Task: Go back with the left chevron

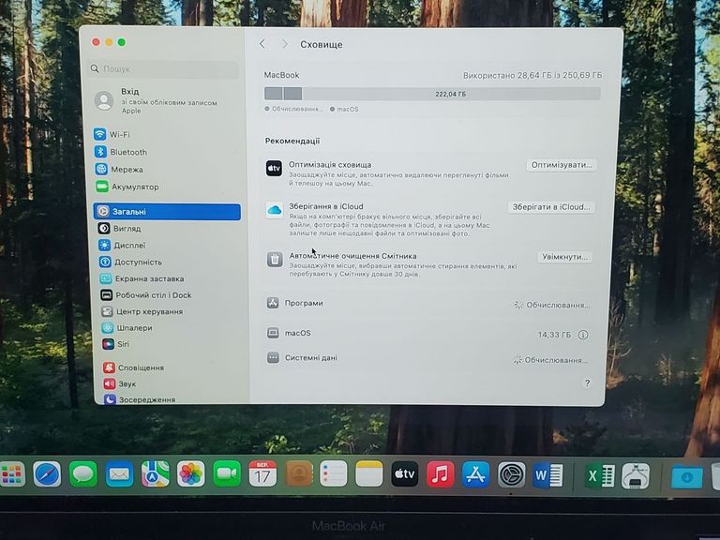Action: [262, 44]
